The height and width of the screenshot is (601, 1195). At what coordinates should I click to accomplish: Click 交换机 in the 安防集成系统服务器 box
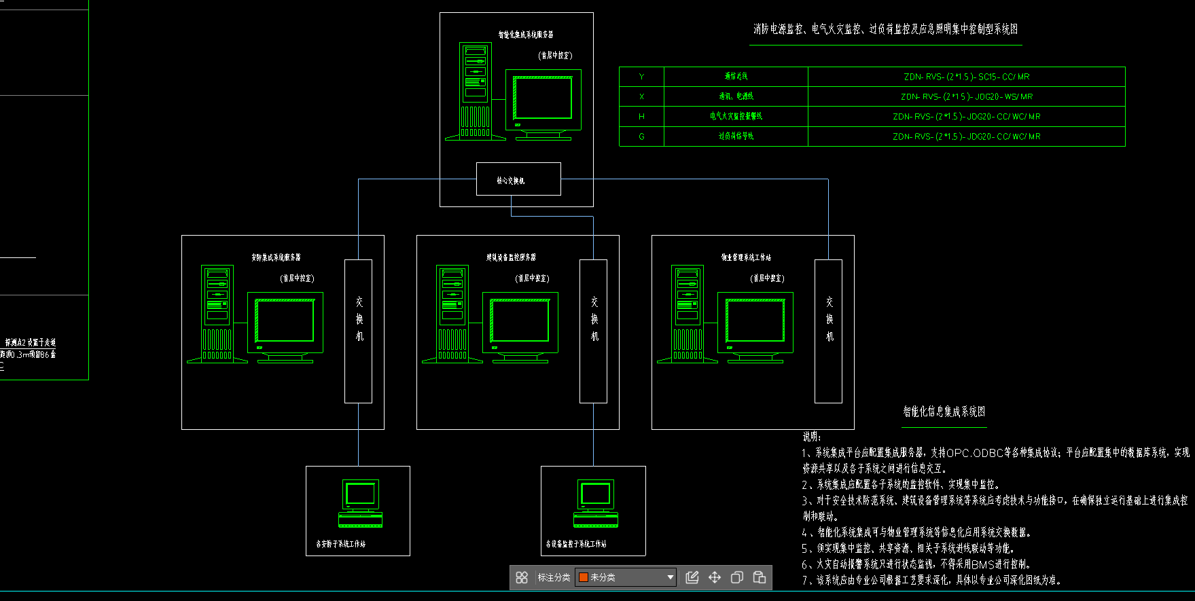pos(359,318)
